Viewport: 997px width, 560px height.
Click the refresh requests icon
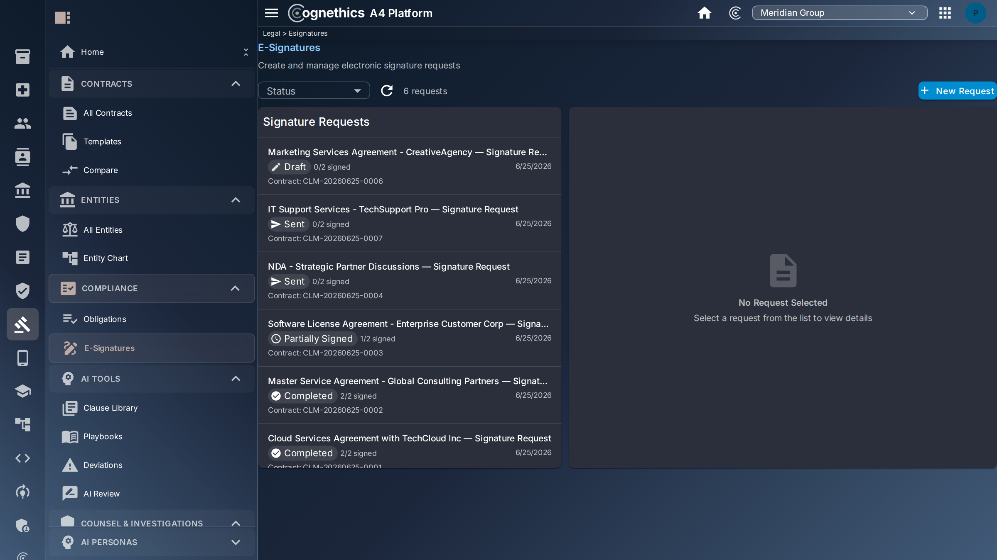(387, 91)
